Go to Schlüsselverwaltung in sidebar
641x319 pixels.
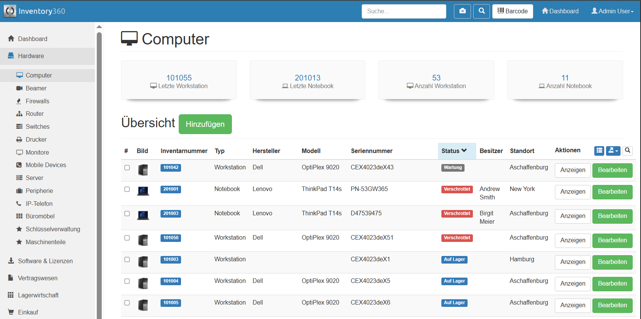[53, 229]
